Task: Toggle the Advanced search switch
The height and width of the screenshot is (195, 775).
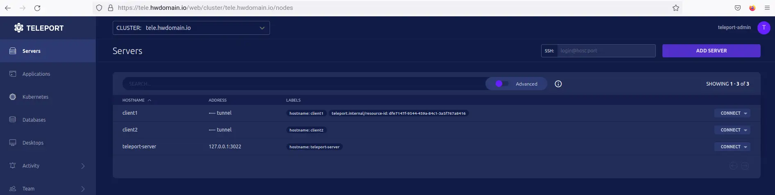Action: coord(502,84)
